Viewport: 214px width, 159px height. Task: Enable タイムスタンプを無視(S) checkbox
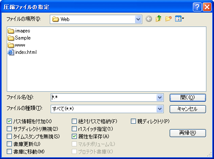click(9, 136)
